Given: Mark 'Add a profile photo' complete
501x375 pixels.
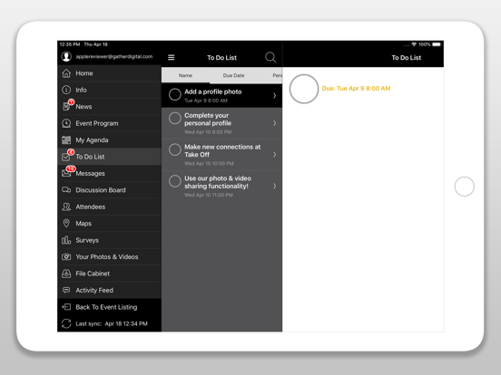Looking at the screenshot, I should (x=175, y=94).
